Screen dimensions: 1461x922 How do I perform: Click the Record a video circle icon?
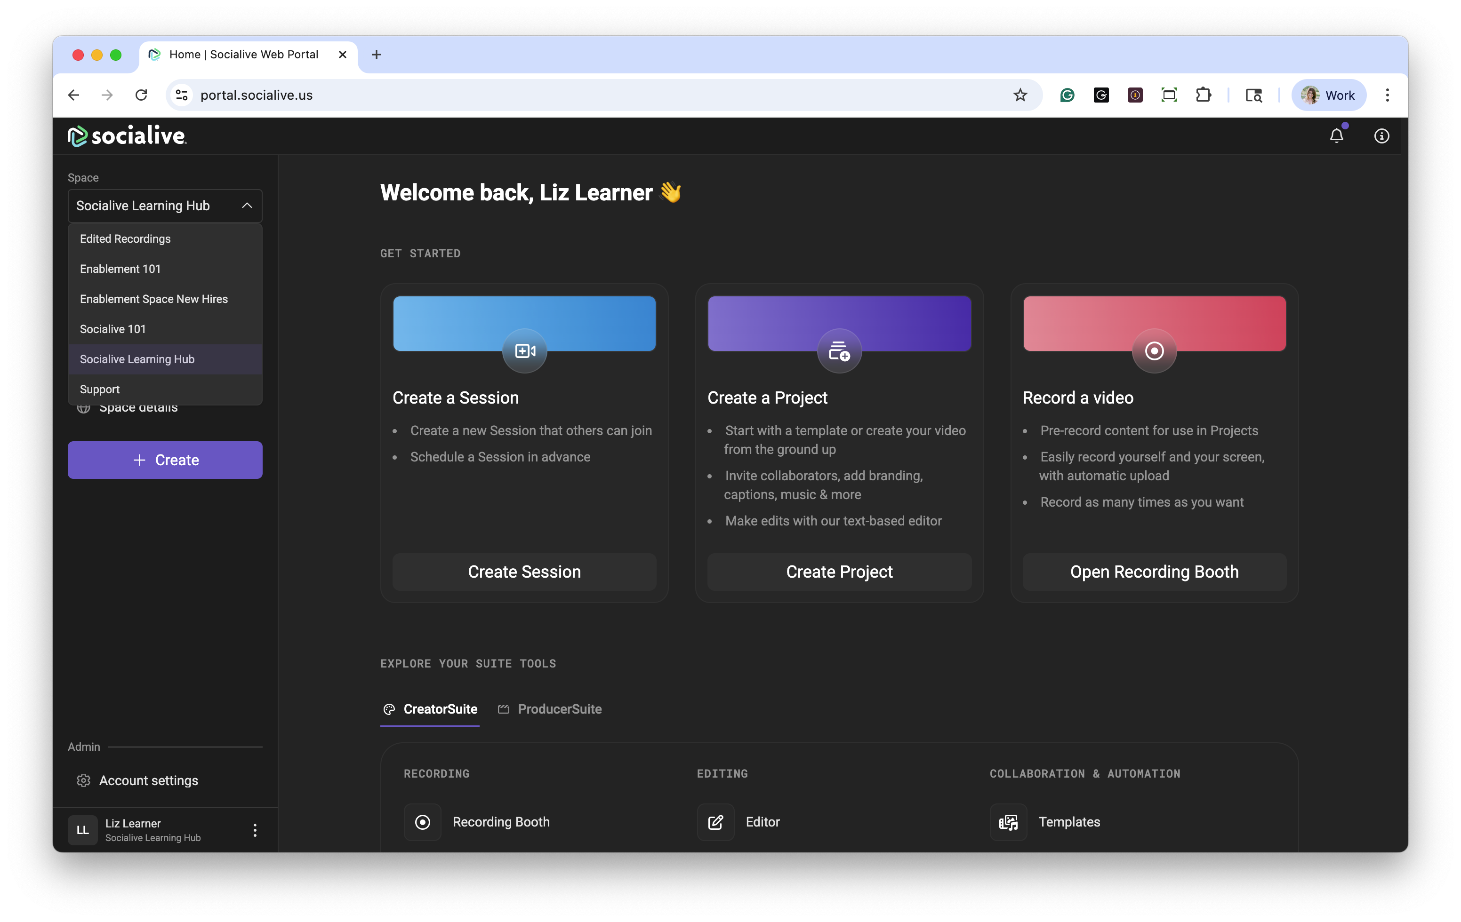[x=1154, y=351]
